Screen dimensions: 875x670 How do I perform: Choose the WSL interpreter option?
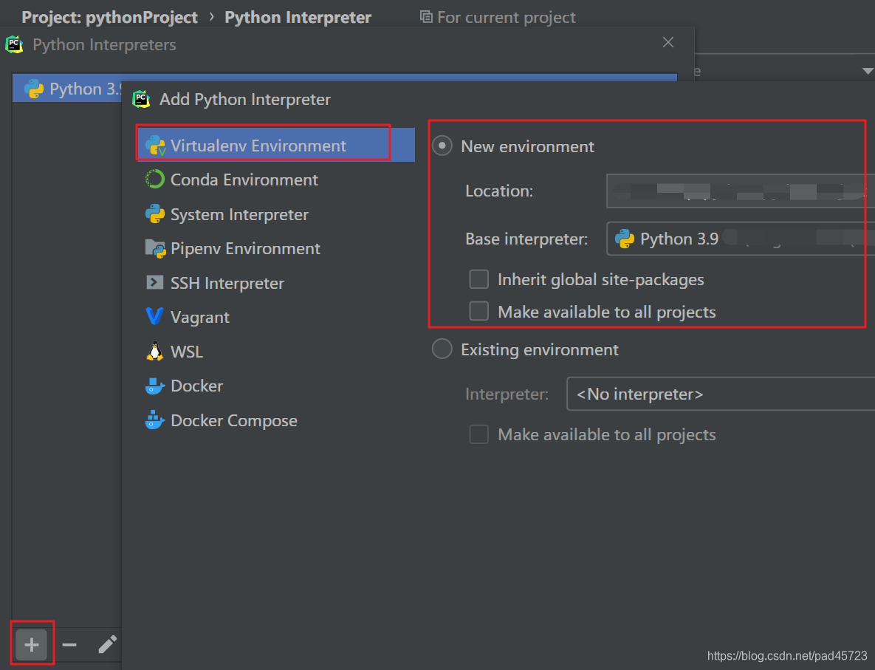coord(187,352)
